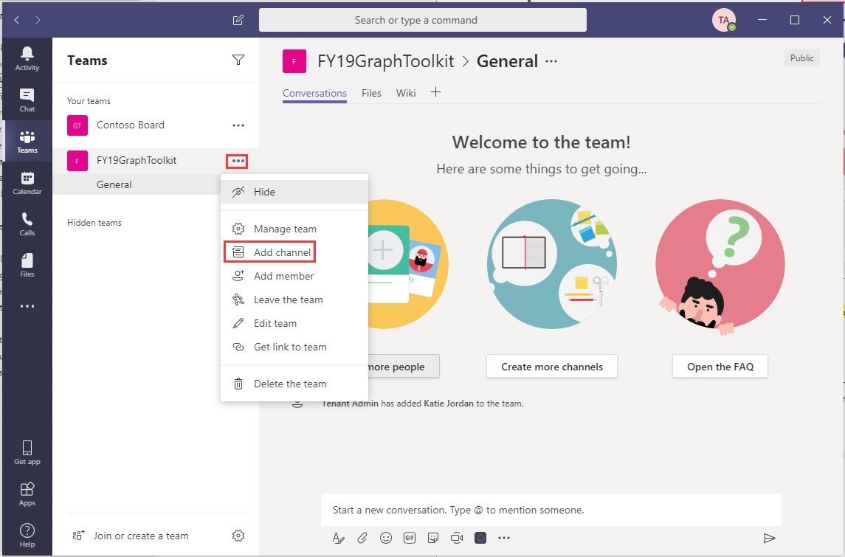Toggle FY19GraphToolkit more options menu
This screenshot has width=845, height=557.
click(x=238, y=161)
